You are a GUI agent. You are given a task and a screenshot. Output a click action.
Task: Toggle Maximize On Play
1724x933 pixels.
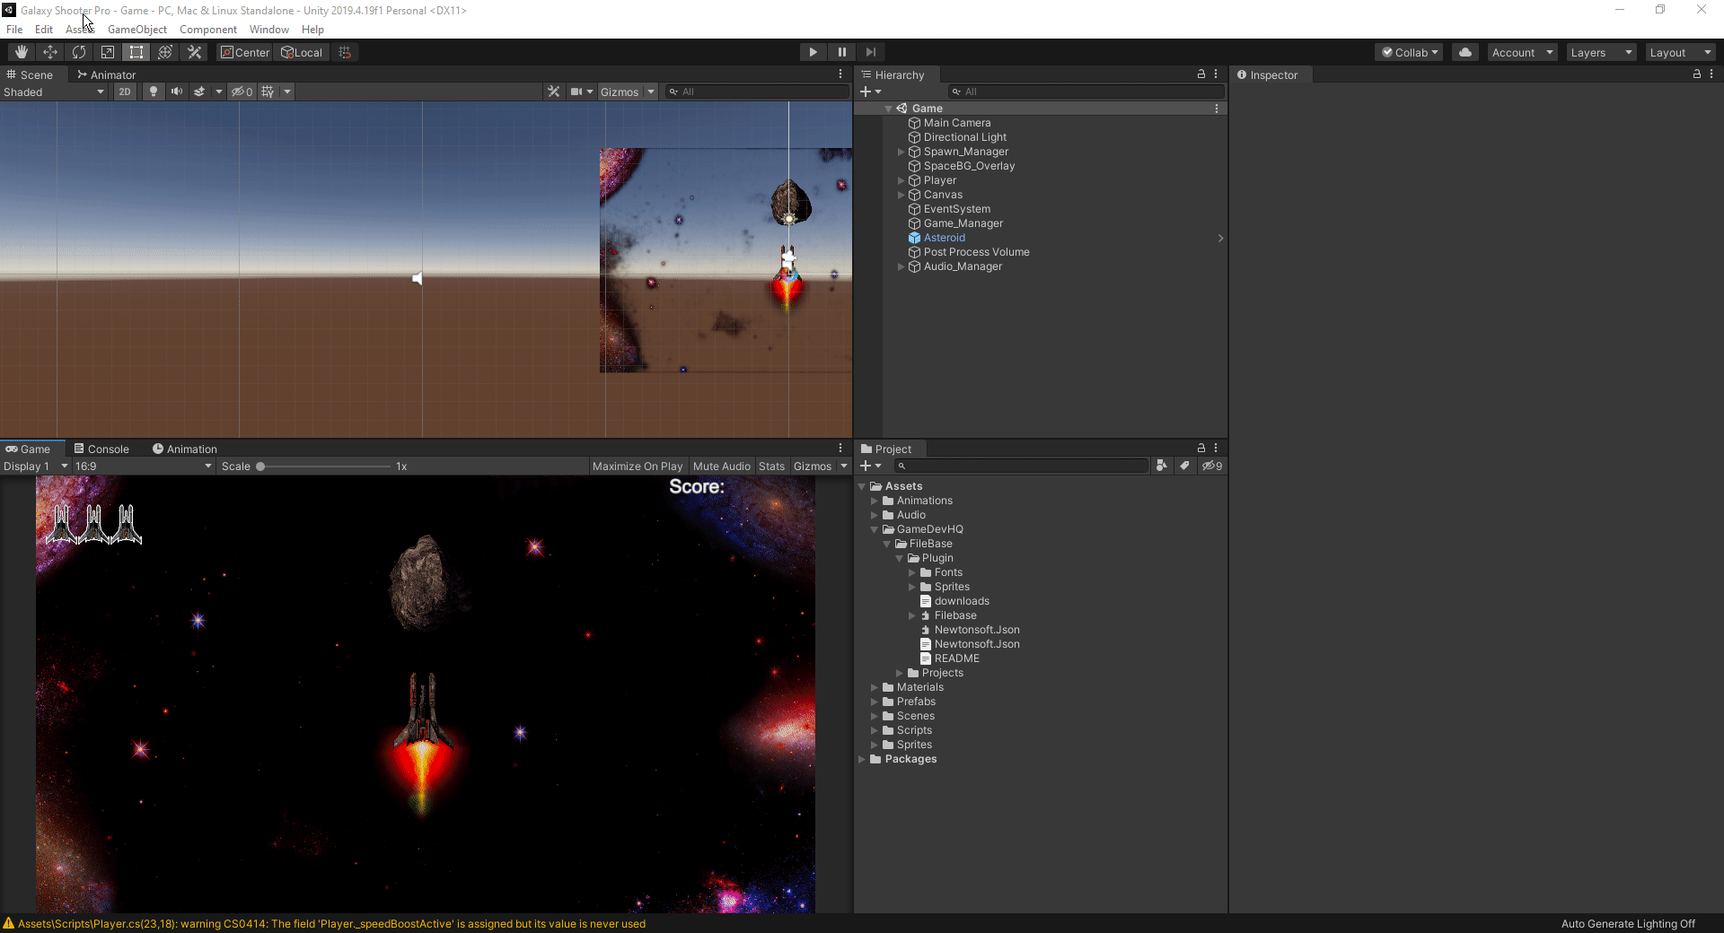(637, 466)
